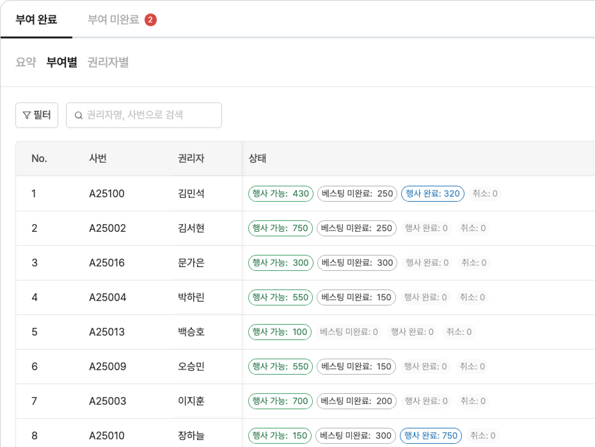Viewport: 595px width, 447px height.
Task: Click the 사번 column header
Action: coord(98,159)
